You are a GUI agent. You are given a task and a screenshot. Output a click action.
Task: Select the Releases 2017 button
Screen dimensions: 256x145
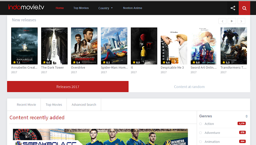[x=68, y=87]
